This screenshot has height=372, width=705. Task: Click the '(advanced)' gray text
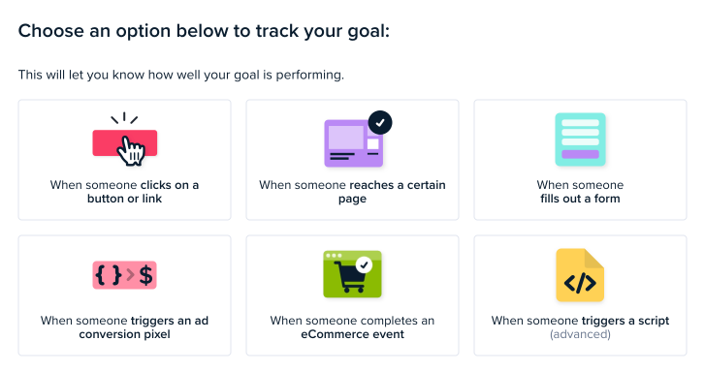point(580,334)
